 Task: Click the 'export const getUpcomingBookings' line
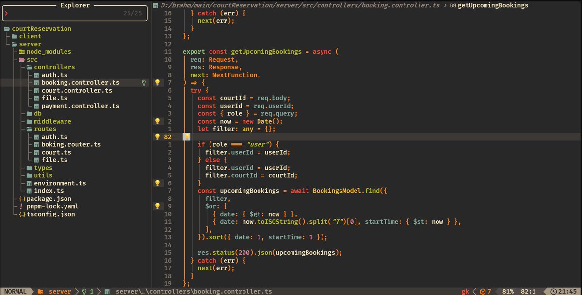pyautogui.click(x=260, y=52)
